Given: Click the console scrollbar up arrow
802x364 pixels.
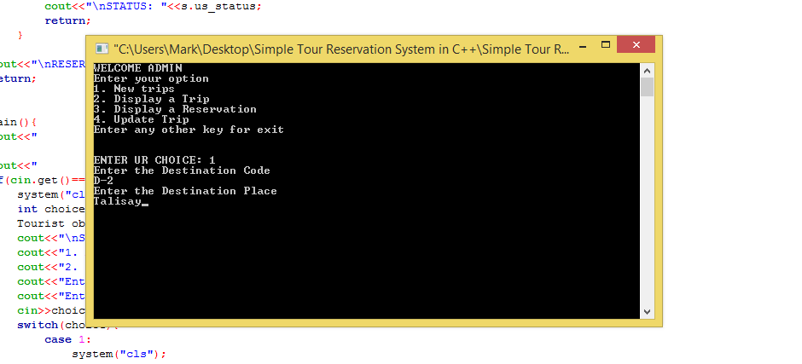Looking at the screenshot, I should (647, 71).
